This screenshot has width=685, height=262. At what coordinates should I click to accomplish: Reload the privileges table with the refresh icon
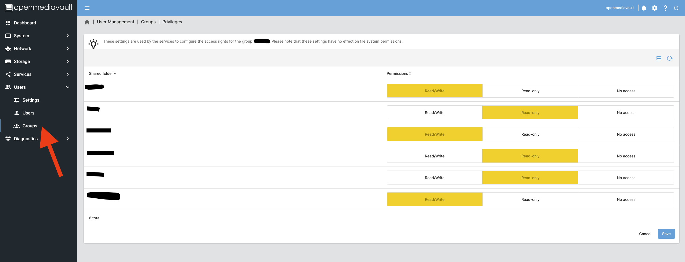pos(670,58)
